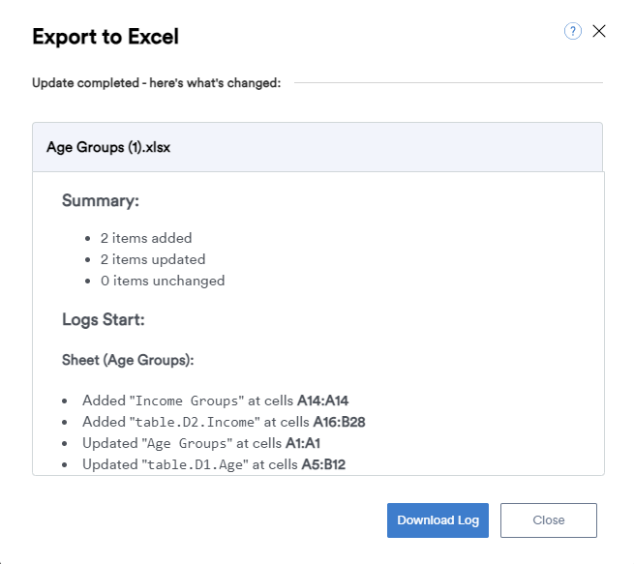Close the Export to Excel dialog with X
Image resolution: width=634 pixels, height=564 pixels.
pos(599,31)
